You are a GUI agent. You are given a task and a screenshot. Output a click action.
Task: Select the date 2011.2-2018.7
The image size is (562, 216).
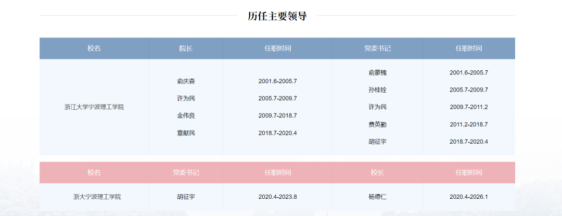tap(469, 124)
